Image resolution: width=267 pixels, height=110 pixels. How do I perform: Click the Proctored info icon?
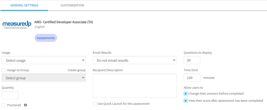click(25, 105)
